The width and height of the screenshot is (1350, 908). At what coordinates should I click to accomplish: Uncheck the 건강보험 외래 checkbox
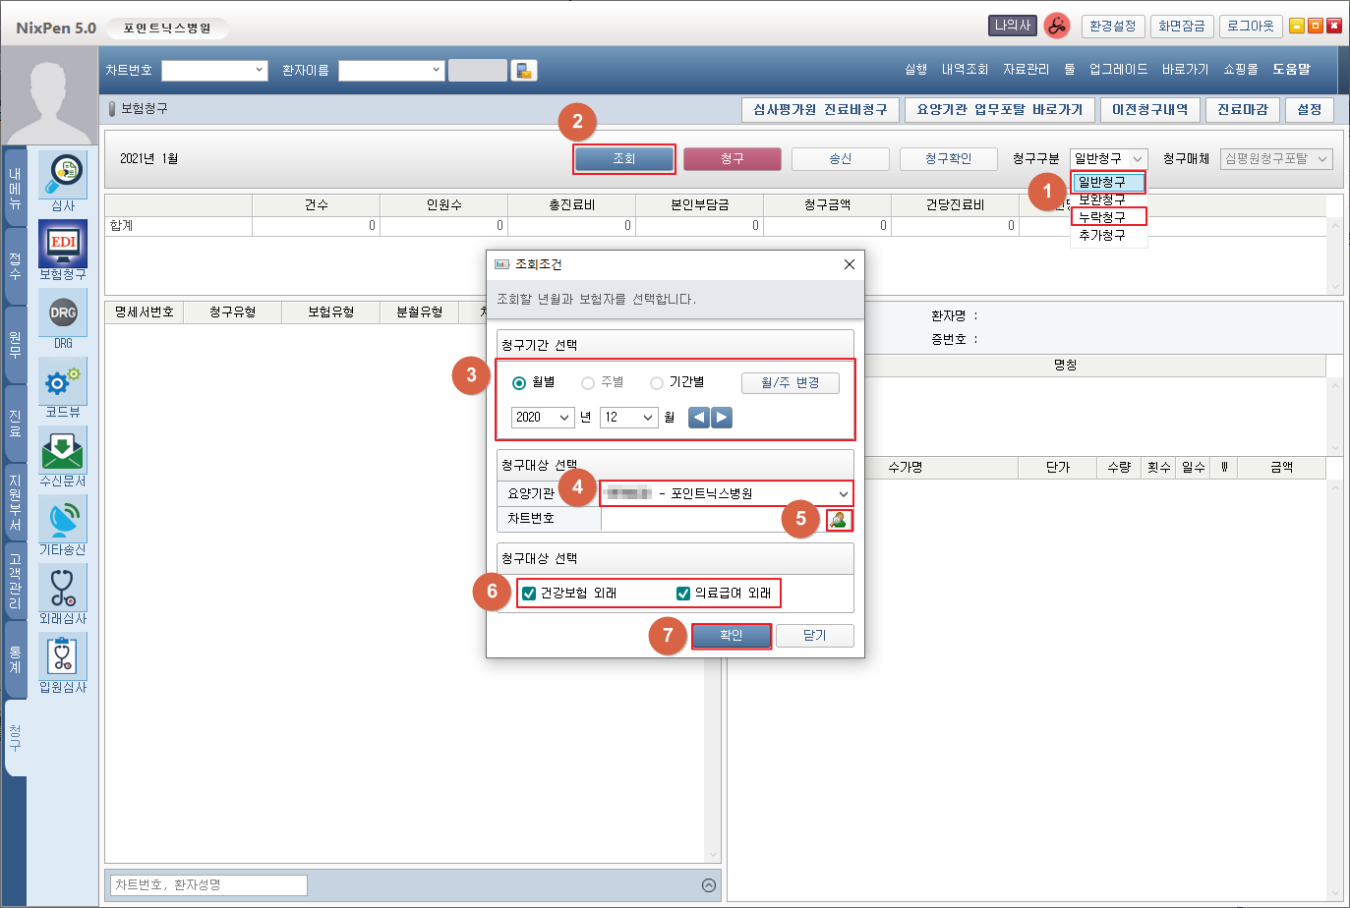529,594
